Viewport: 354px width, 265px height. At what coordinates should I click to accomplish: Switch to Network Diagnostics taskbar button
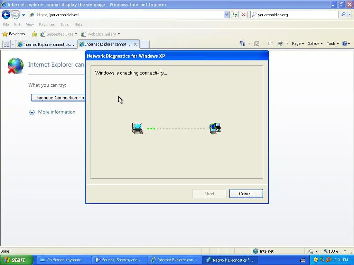[x=230, y=260]
